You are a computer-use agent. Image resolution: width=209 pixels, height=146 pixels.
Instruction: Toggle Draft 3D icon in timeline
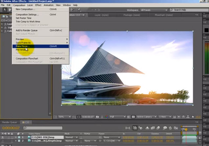(140, 128)
